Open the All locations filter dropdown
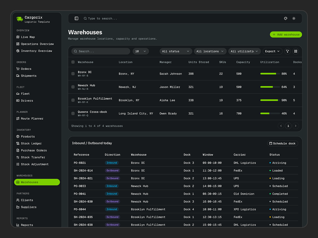This screenshot has height=238, width=318. [x=210, y=51]
